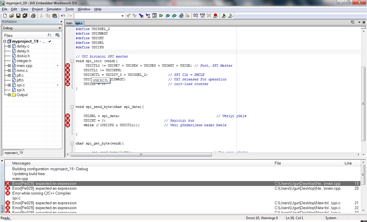This screenshot has height=222, width=367.
Task: Paste clipboard contents
Action: [x=54, y=16]
